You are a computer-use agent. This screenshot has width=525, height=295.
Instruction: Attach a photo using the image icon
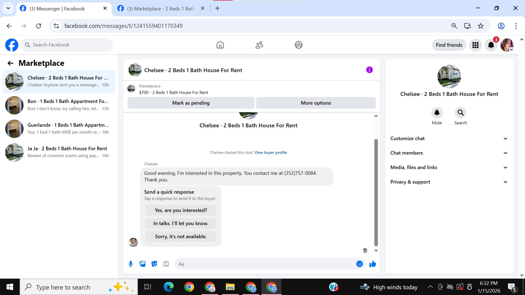point(142,264)
